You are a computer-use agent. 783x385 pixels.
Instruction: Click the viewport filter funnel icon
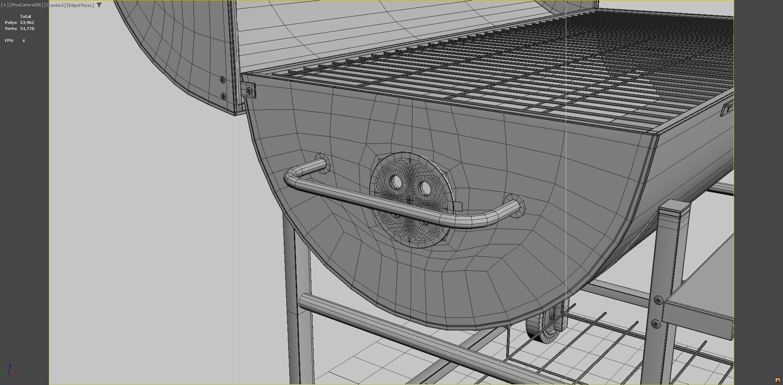pyautogui.click(x=99, y=5)
